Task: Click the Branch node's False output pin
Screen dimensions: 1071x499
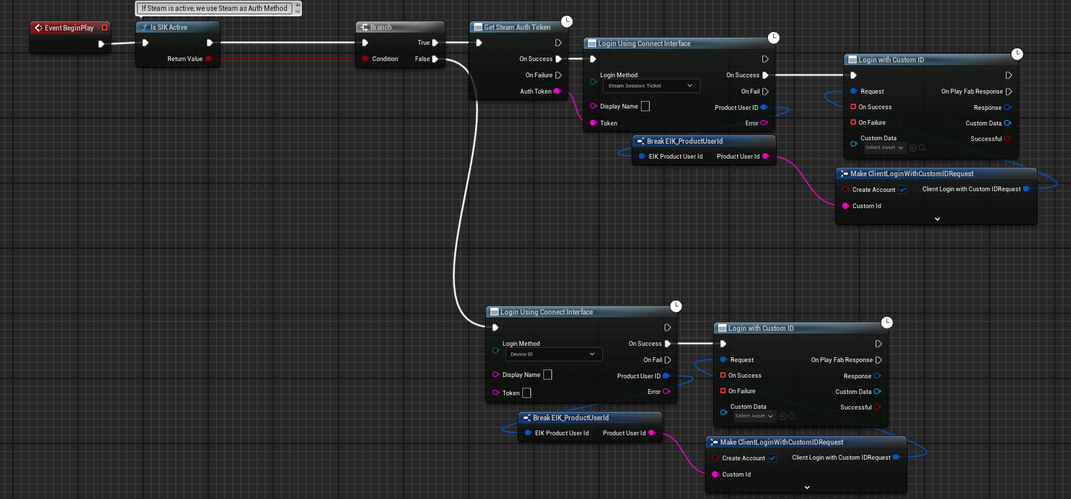Action: pos(435,59)
